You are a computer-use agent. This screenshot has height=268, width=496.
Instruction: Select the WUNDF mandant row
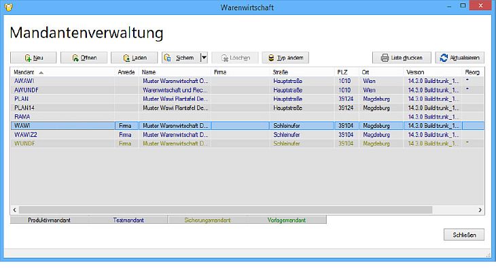click(247, 144)
